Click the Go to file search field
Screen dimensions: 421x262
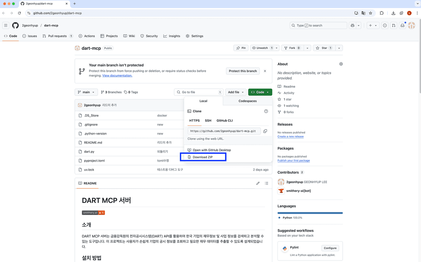(199, 92)
